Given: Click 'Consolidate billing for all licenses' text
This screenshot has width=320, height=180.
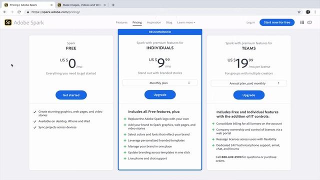Looking at the screenshot, I should point(249,123).
